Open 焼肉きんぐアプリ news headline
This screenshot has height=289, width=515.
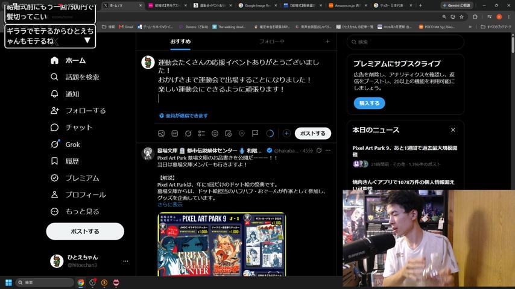403,185
